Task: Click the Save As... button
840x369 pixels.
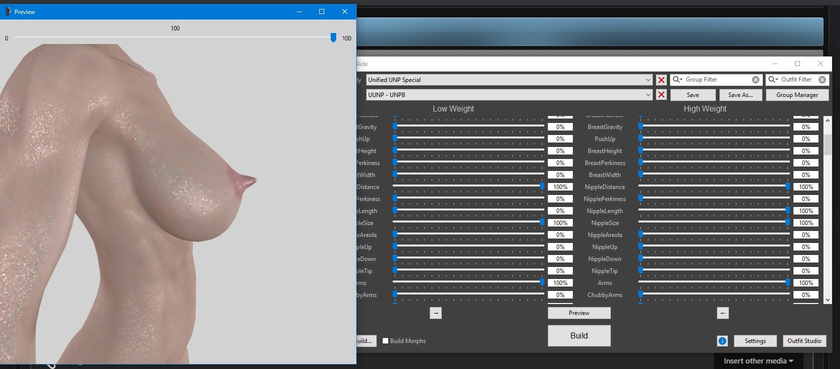Action: coord(740,95)
